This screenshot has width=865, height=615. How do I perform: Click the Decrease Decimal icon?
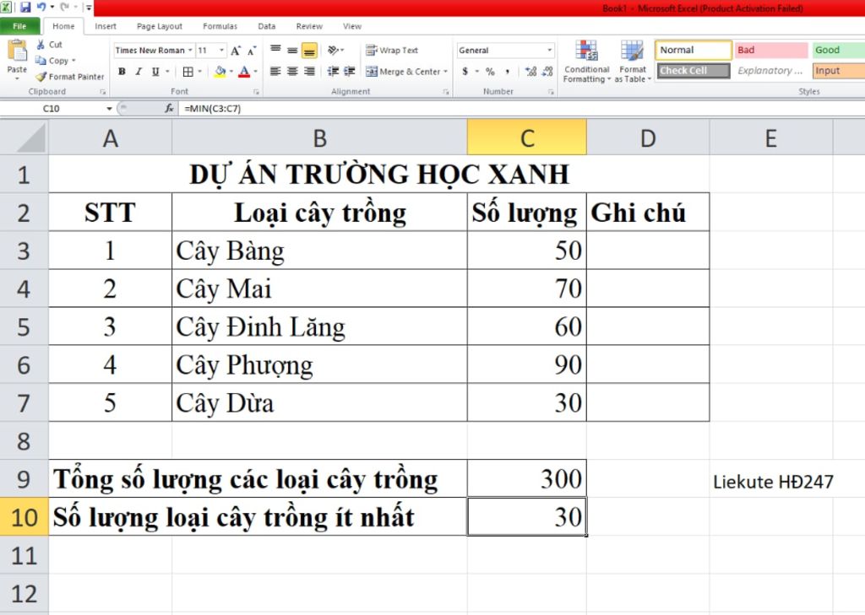pos(547,72)
